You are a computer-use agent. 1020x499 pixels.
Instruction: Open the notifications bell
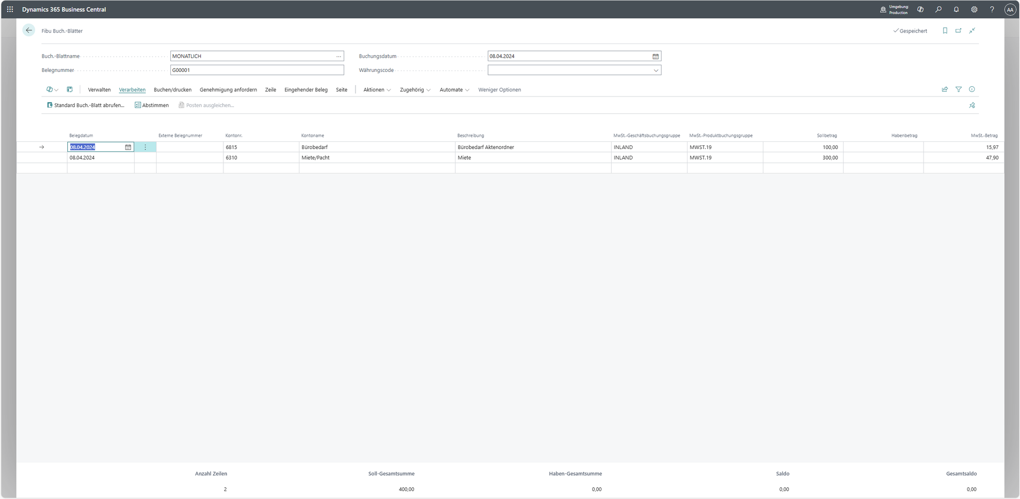point(956,9)
